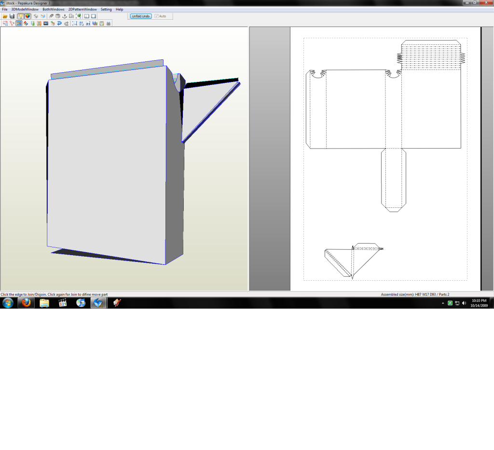Open the File menu

5,10
